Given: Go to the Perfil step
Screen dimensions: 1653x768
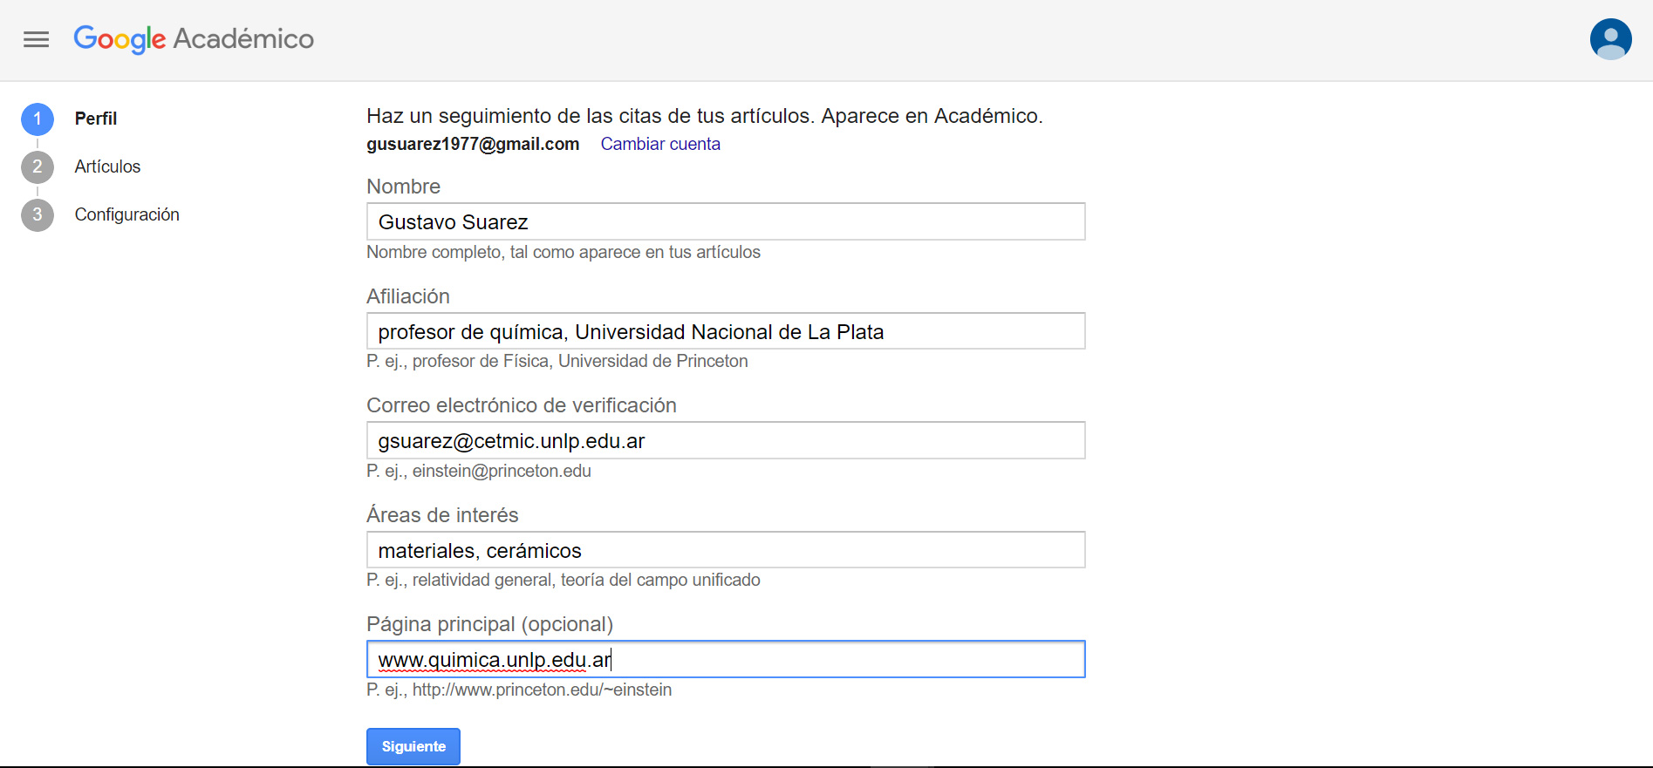Looking at the screenshot, I should [x=96, y=119].
